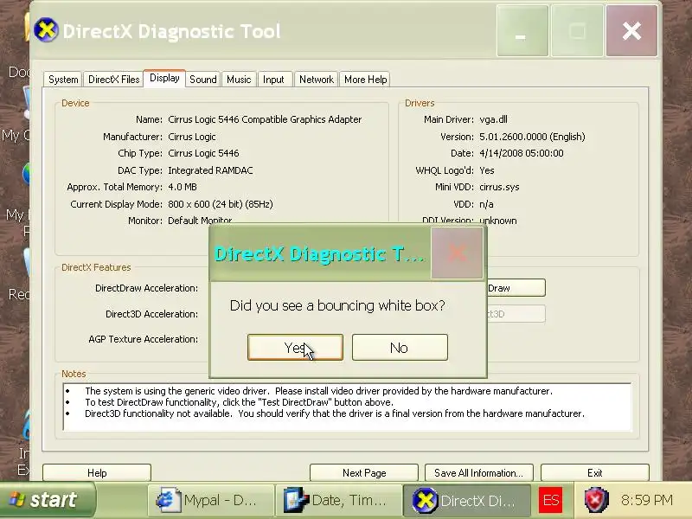Viewport: 692px width, 519px height.
Task: View the More Help tab
Action: pyautogui.click(x=365, y=80)
